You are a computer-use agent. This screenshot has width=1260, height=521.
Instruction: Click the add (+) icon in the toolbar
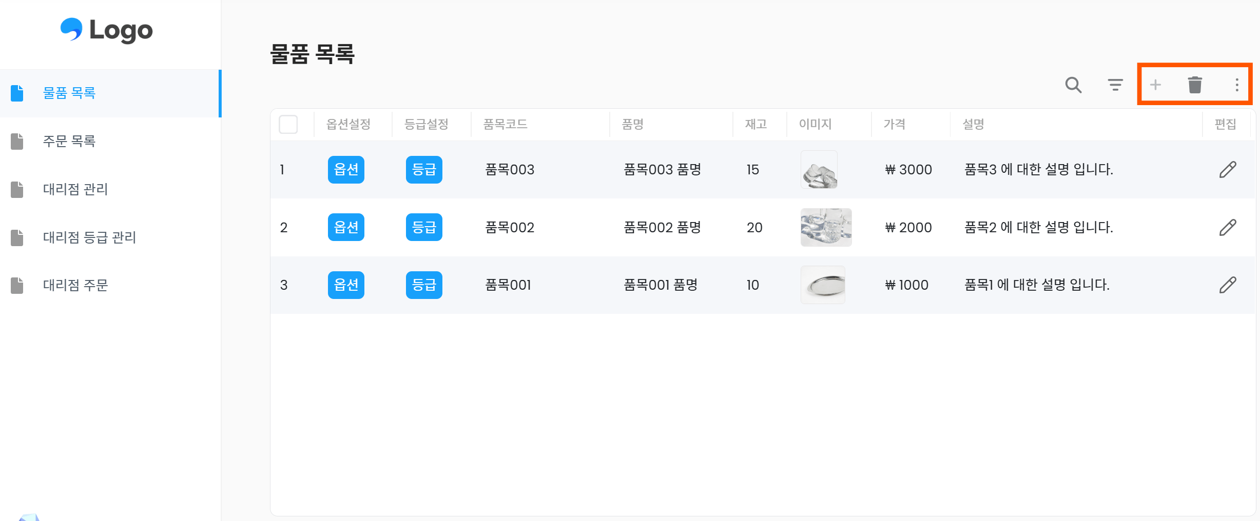1156,85
